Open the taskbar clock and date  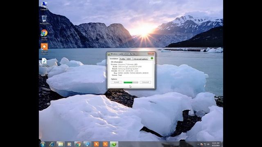coord(216,144)
